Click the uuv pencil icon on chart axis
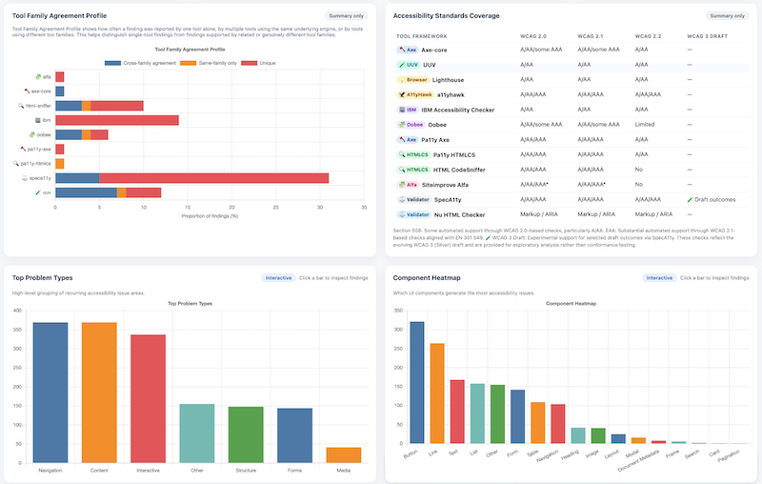The height and width of the screenshot is (484, 762). [38, 192]
